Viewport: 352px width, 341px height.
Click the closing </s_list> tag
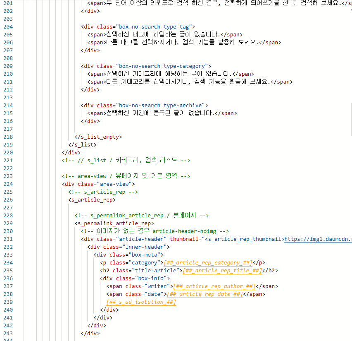tap(82, 145)
